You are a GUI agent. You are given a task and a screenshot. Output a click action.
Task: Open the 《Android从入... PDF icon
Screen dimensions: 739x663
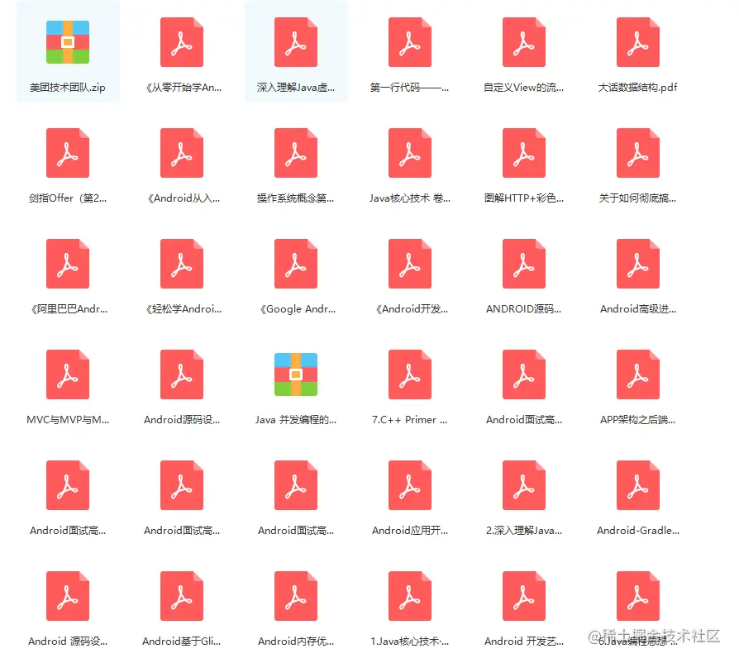point(182,153)
